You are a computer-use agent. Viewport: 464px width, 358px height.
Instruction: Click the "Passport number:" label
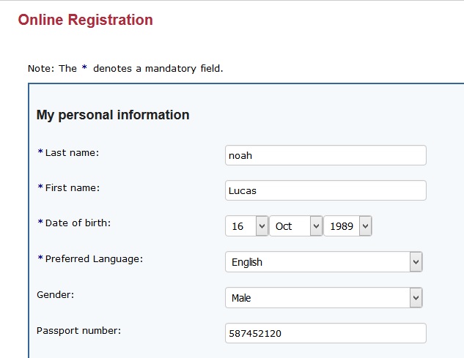click(x=78, y=330)
